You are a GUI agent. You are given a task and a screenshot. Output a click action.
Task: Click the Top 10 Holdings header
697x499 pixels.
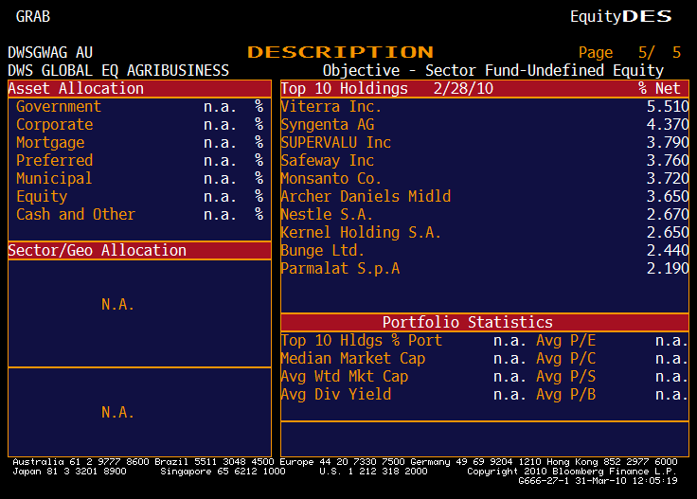(x=344, y=88)
